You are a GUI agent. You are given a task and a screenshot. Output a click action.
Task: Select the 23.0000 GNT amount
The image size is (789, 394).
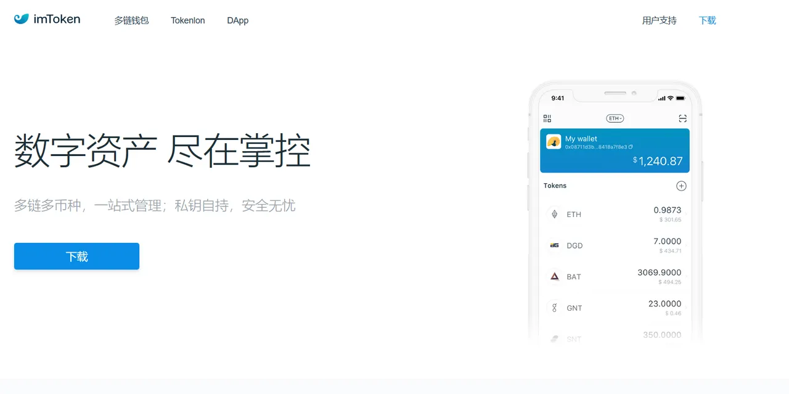click(x=665, y=304)
